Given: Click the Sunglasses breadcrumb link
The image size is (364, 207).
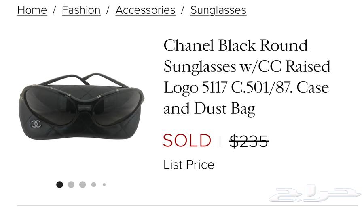Looking at the screenshot, I should click(x=218, y=10).
